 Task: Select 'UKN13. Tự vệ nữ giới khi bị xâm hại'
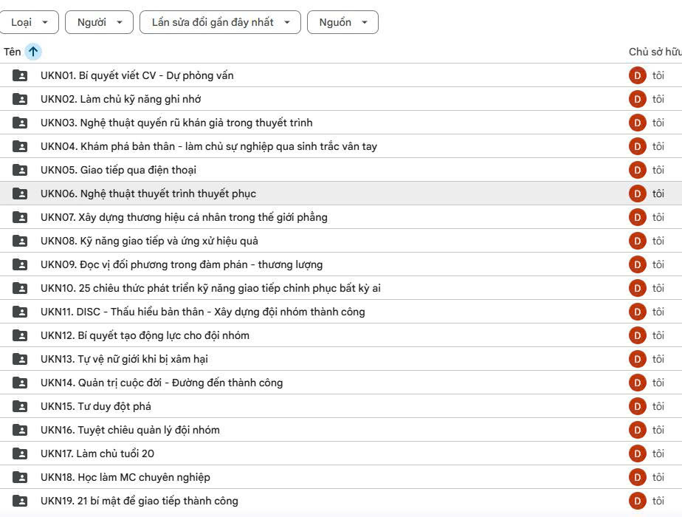[125, 359]
